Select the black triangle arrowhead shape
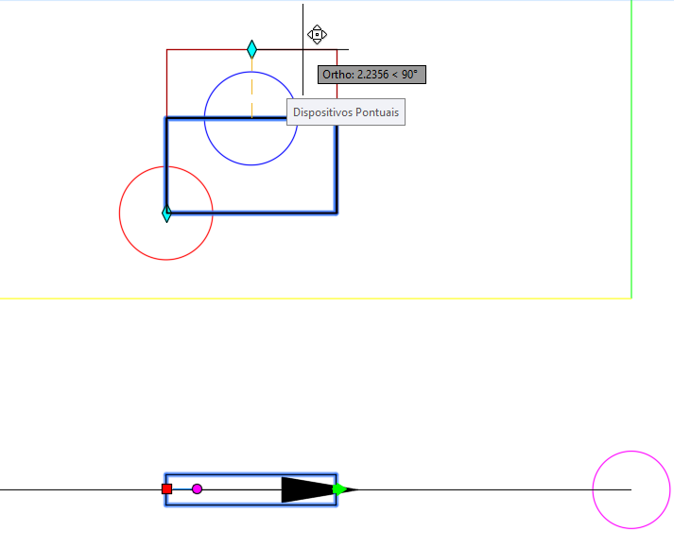This screenshot has height=548, width=674. [318, 489]
